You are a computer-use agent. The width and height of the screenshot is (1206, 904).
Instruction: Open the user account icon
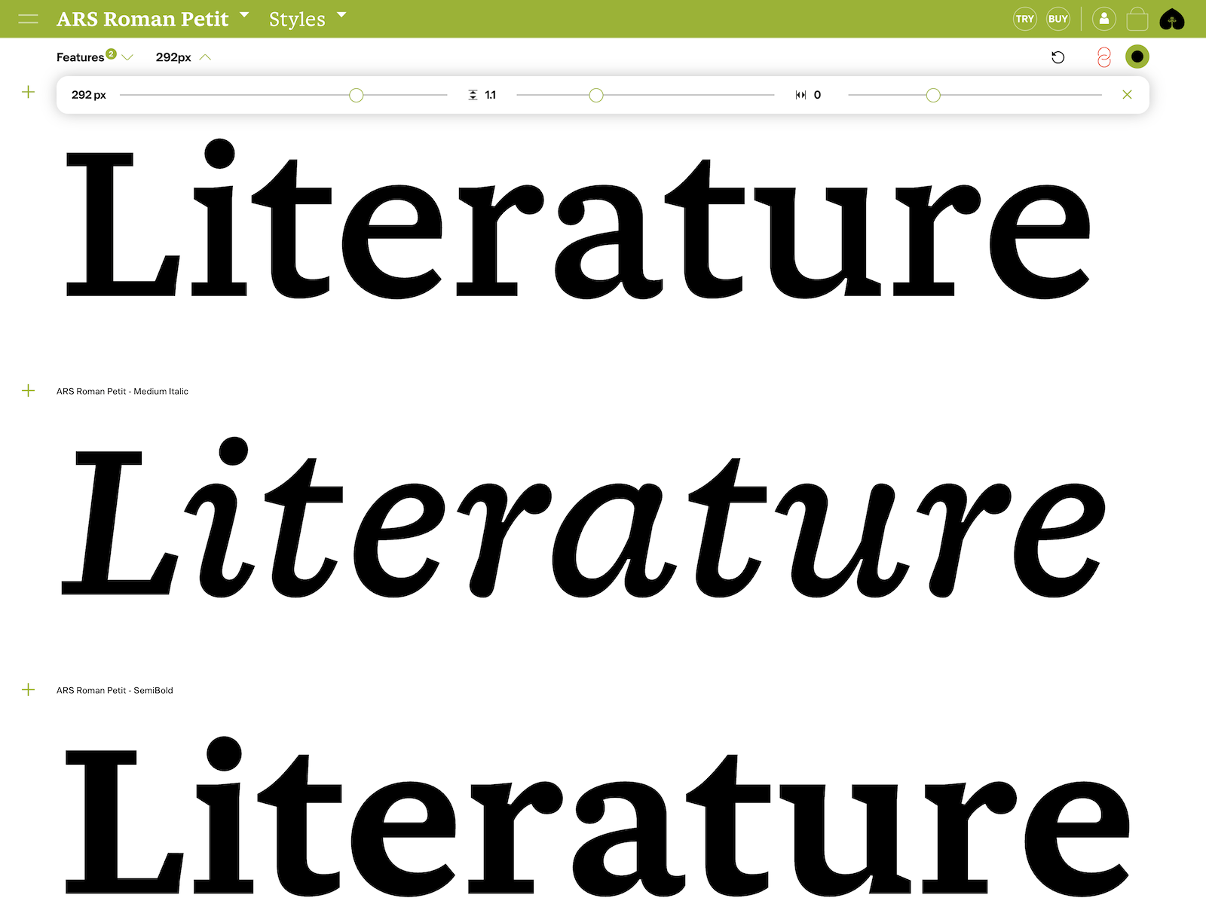pyautogui.click(x=1104, y=19)
